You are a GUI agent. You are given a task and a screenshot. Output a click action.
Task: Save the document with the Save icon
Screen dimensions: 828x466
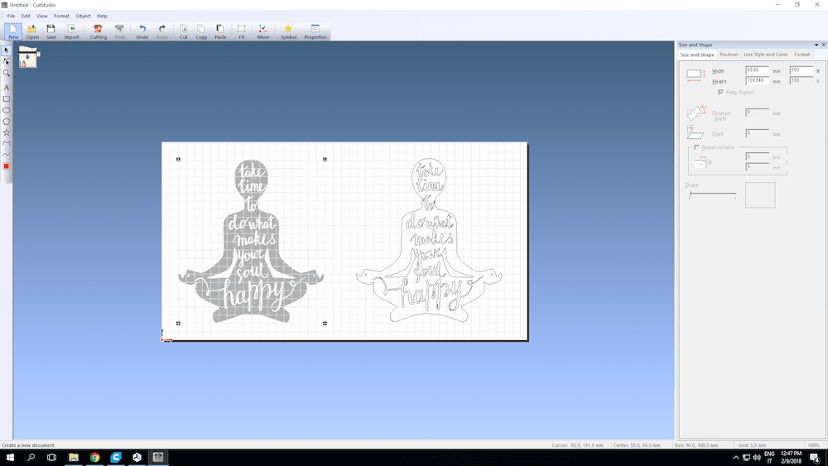click(x=51, y=31)
